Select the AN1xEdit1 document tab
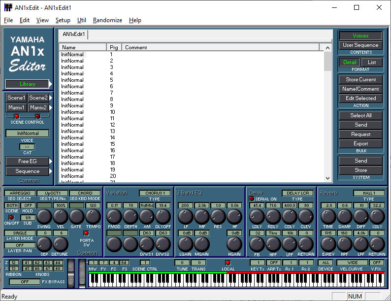391x301 pixels. pyautogui.click(x=73, y=34)
